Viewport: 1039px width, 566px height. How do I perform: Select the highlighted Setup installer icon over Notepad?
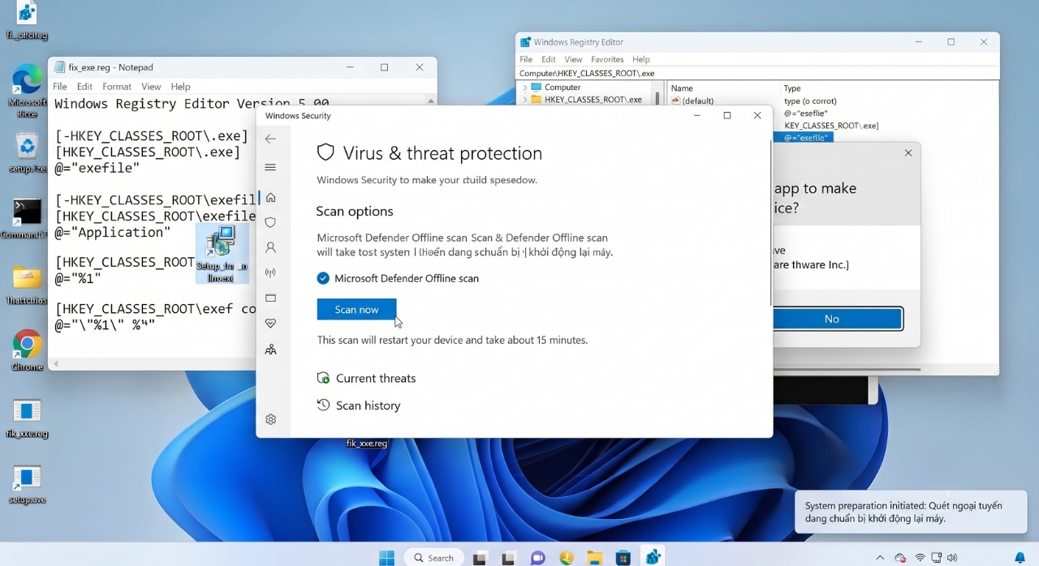pos(222,254)
